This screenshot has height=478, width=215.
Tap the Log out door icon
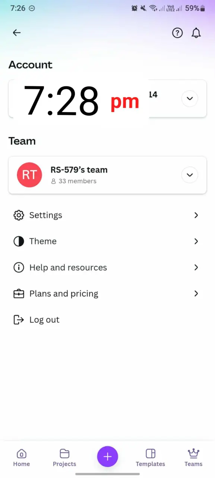click(x=19, y=320)
